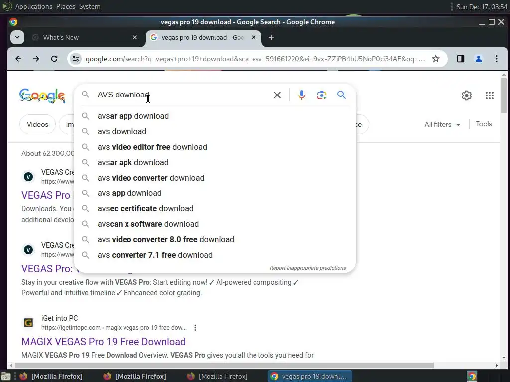Choose suggestion avs video converter download
Image resolution: width=510 pixels, height=382 pixels.
click(x=215, y=178)
